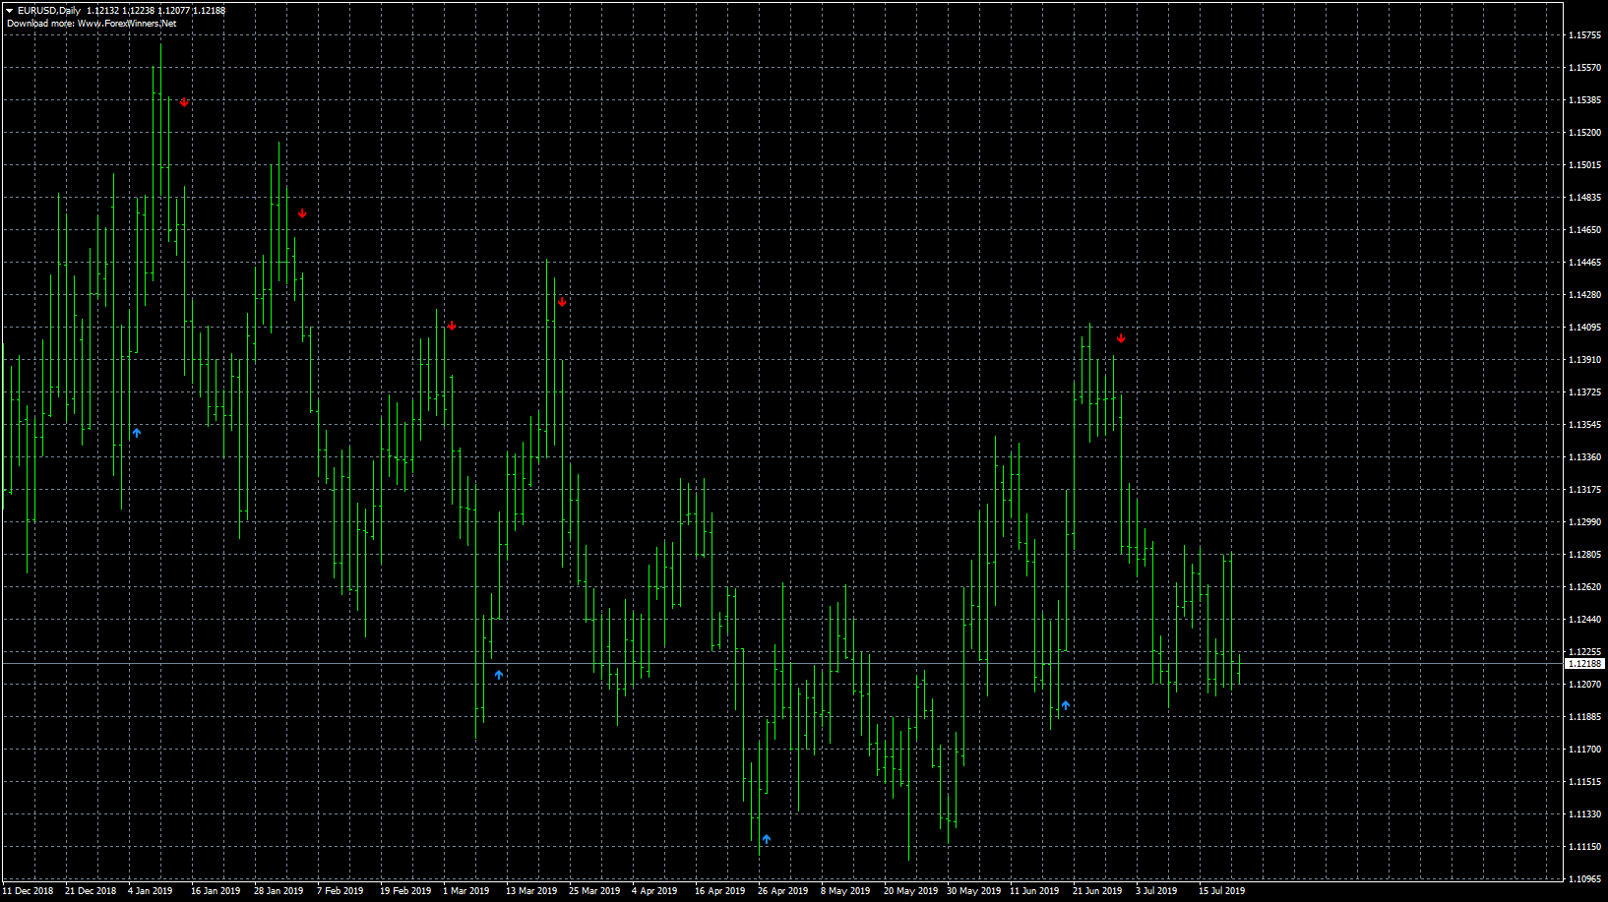1608x902 pixels.
Task: Click the 7 Feb 2019 date label
Action: click(340, 891)
